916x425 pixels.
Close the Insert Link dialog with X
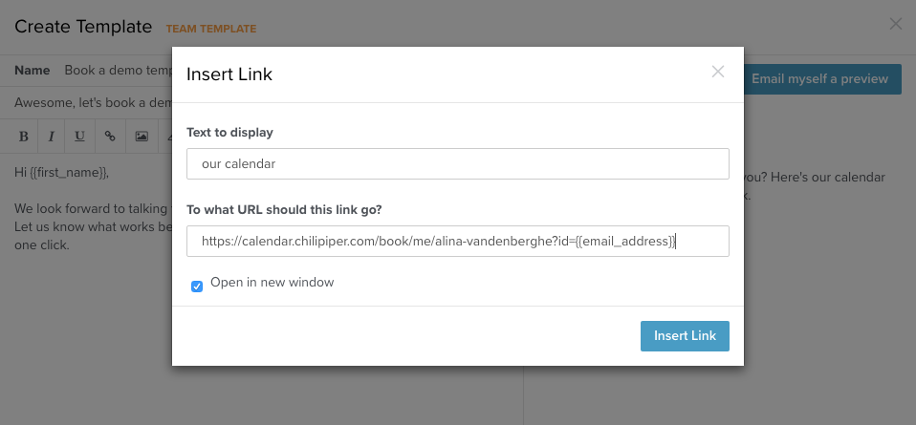point(718,72)
